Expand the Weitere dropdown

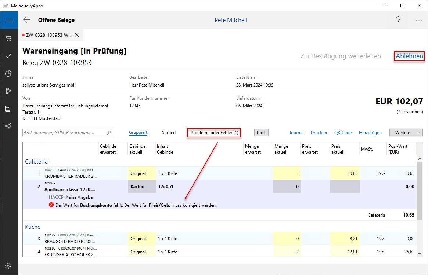coord(406,133)
